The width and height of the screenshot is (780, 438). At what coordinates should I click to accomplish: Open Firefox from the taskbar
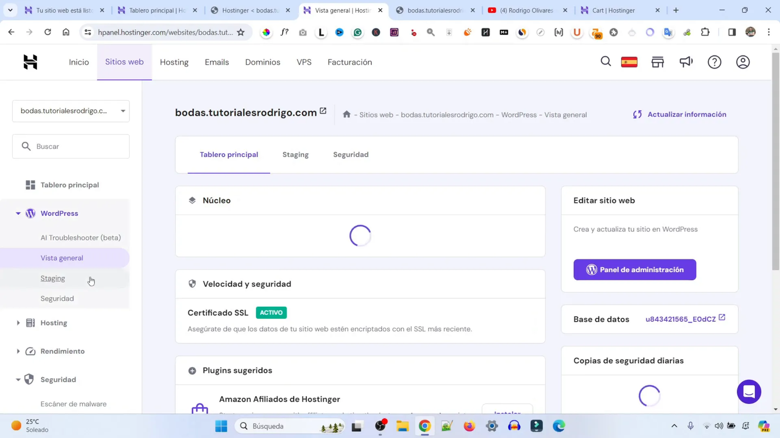coord(469,426)
